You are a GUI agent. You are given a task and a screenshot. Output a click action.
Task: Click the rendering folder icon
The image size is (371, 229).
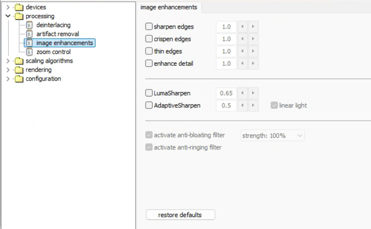19,70
